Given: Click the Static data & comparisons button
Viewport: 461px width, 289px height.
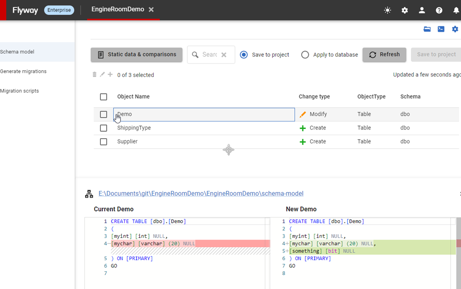Looking at the screenshot, I should point(136,55).
